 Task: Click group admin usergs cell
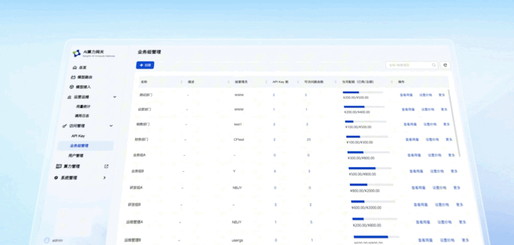(238, 240)
